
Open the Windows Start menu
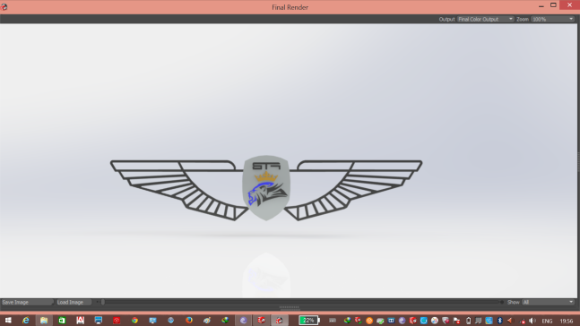point(8,321)
